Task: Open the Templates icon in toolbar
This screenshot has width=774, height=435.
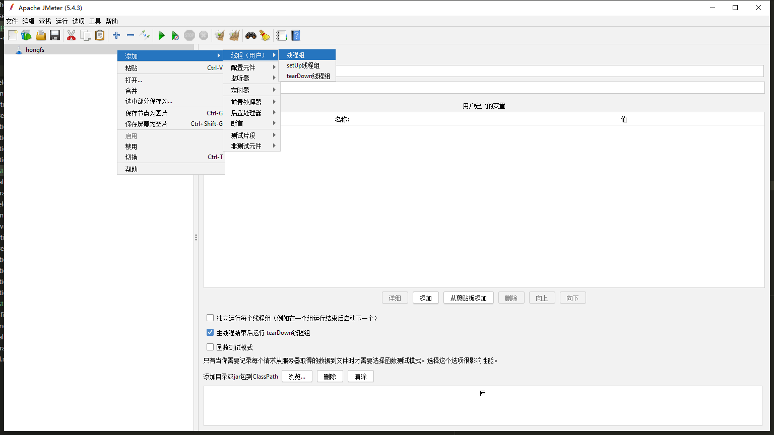Action: tap(27, 35)
